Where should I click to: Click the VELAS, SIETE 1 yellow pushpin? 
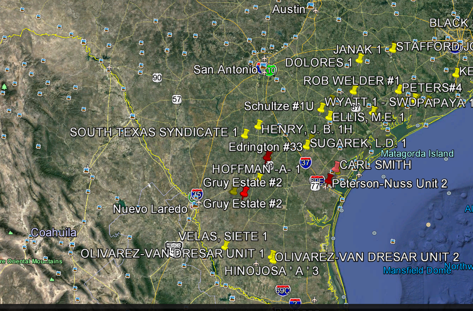tap(226, 245)
